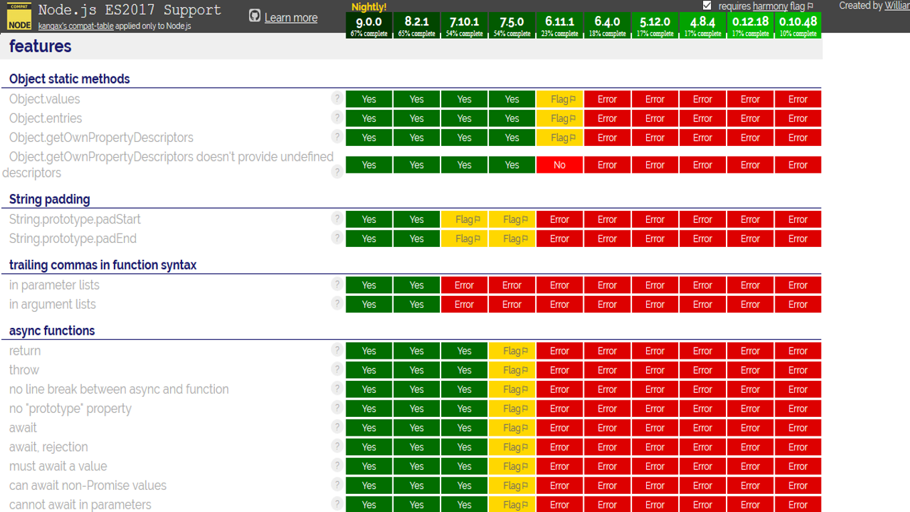Select the 0.12.18 version column header
Viewport: 910px width, 512px height.
point(750,25)
